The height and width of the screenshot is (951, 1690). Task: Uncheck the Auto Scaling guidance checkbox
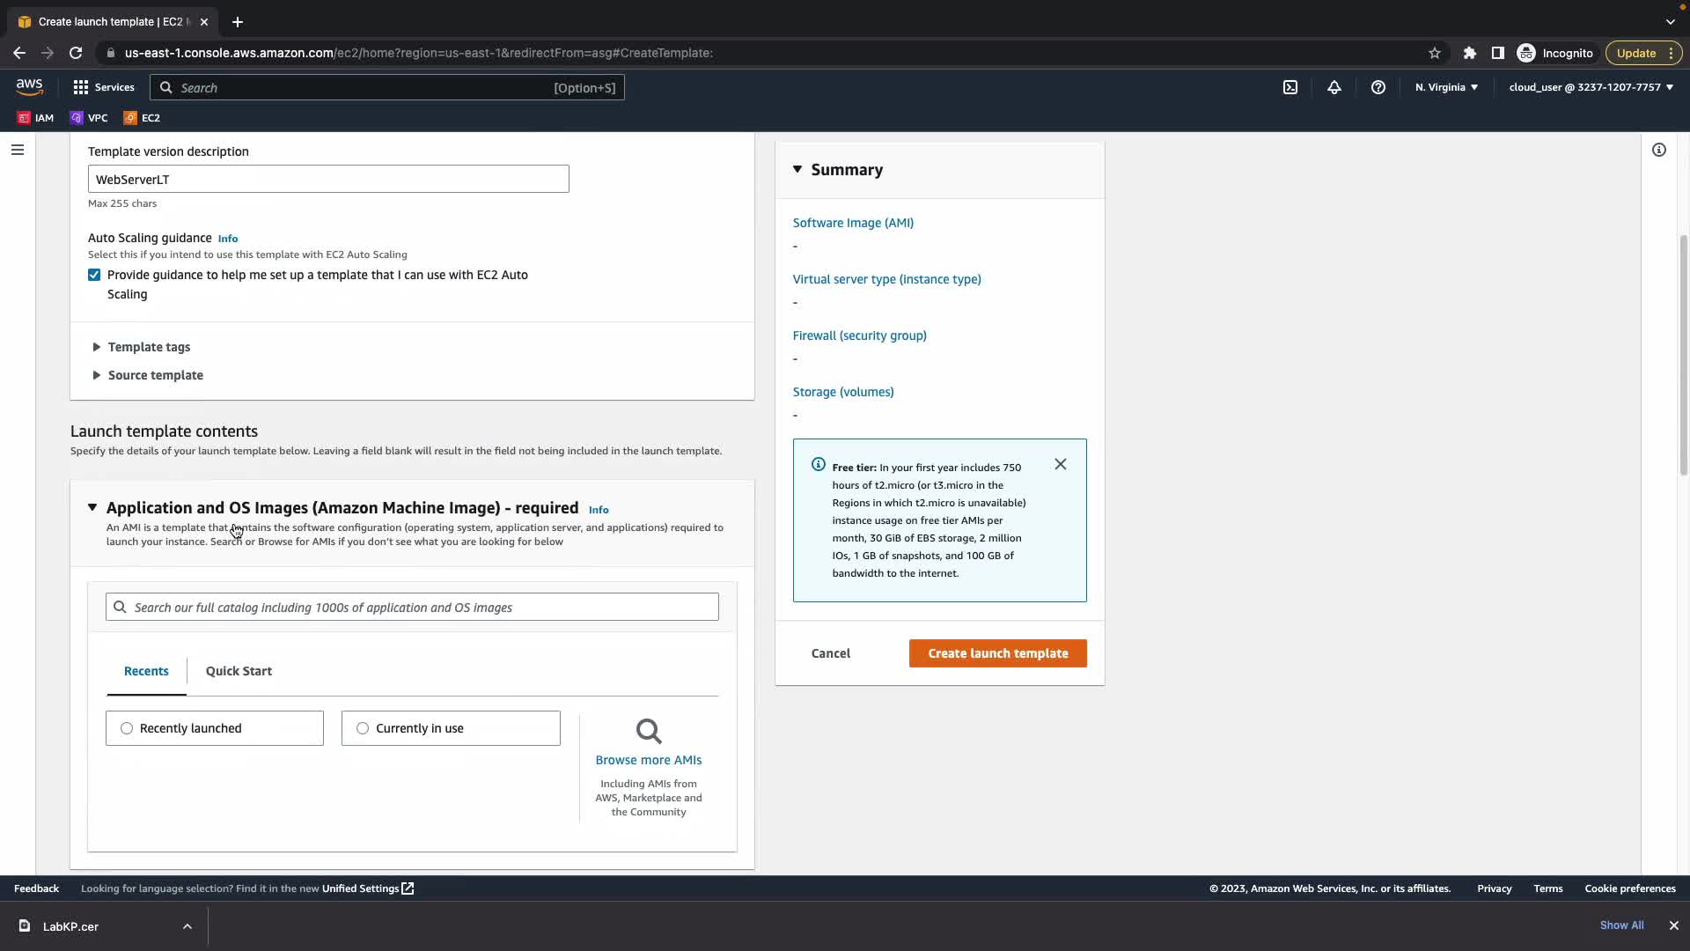[94, 275]
